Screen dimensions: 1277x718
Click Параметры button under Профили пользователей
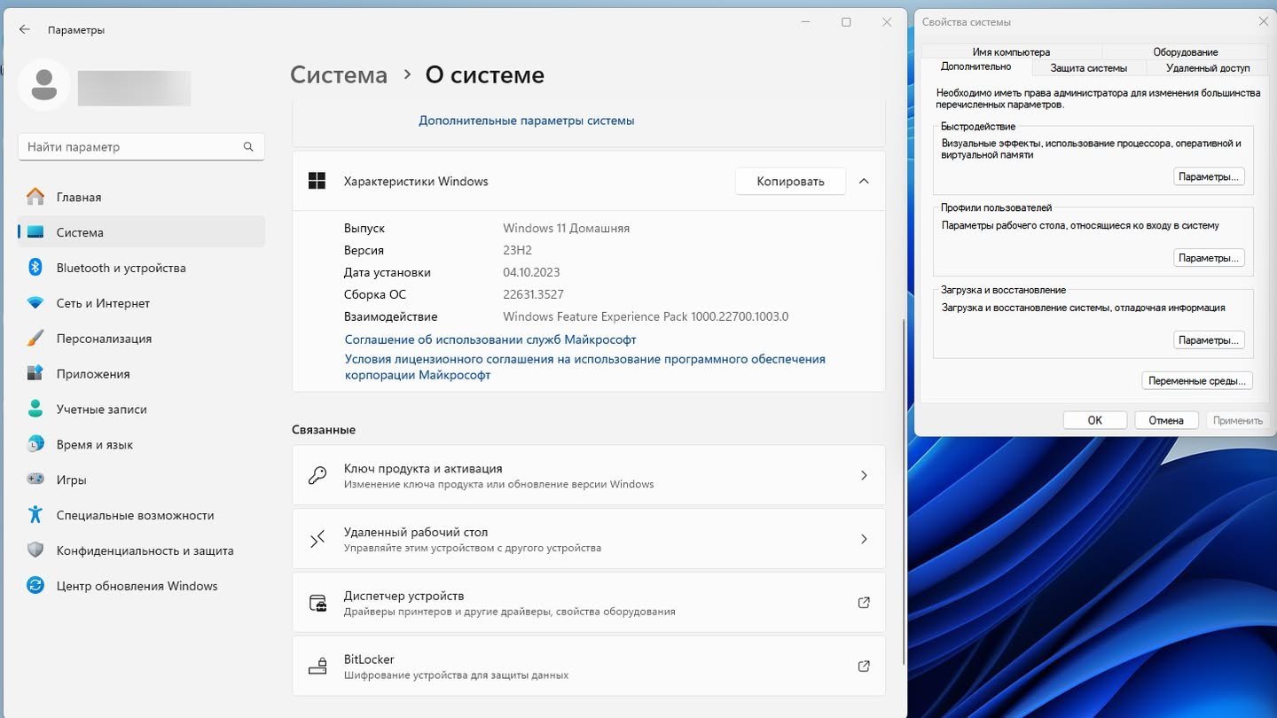point(1209,258)
